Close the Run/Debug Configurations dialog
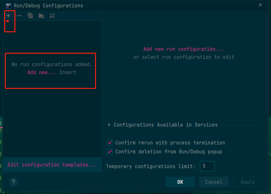Viewport: 271px width, 194px height. coord(260,4)
